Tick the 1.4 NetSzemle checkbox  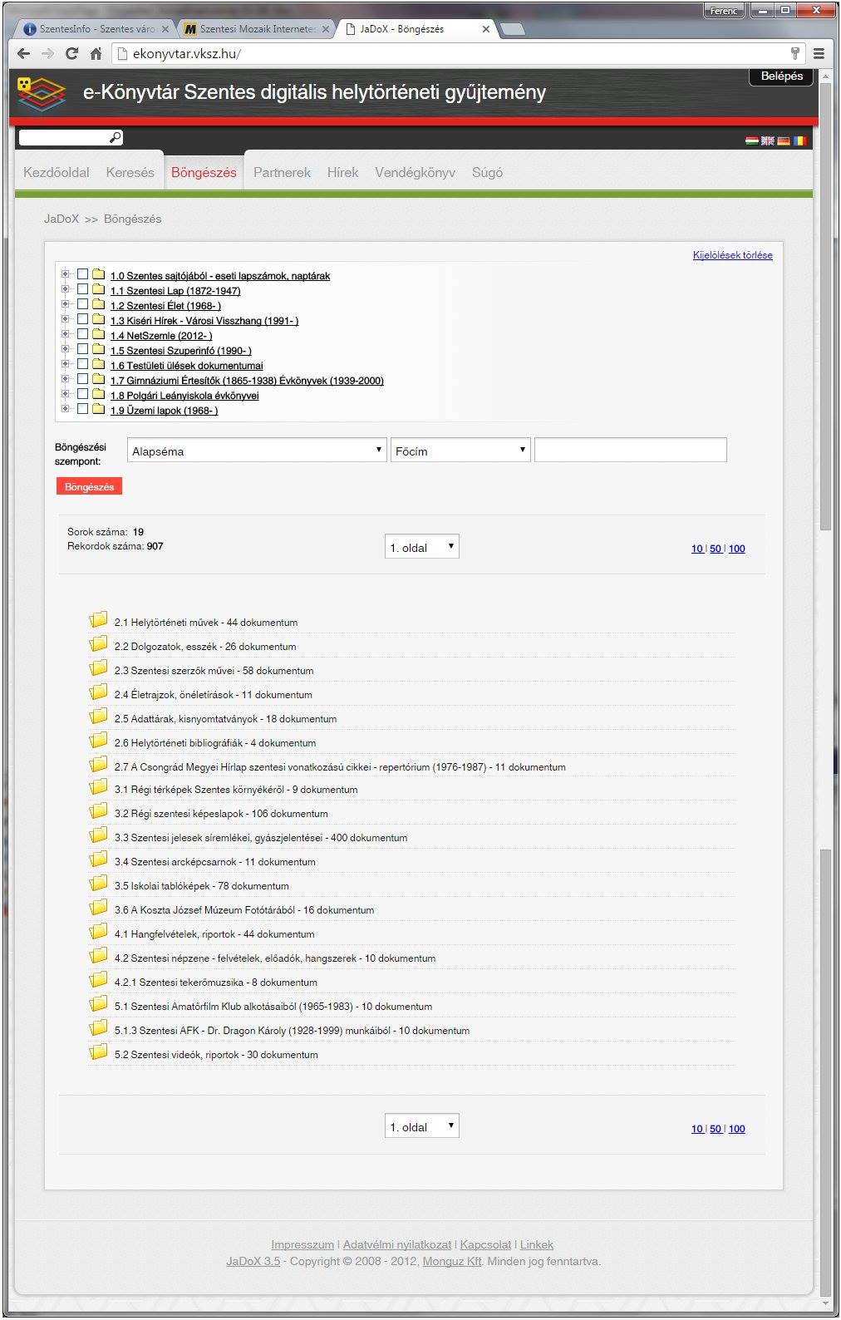(82, 334)
